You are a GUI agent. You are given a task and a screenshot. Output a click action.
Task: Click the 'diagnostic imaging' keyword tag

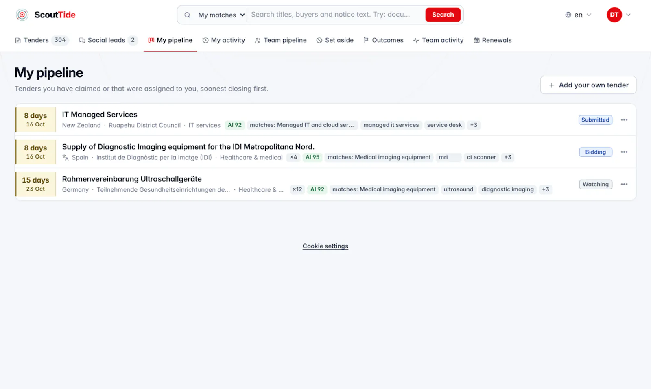point(507,189)
